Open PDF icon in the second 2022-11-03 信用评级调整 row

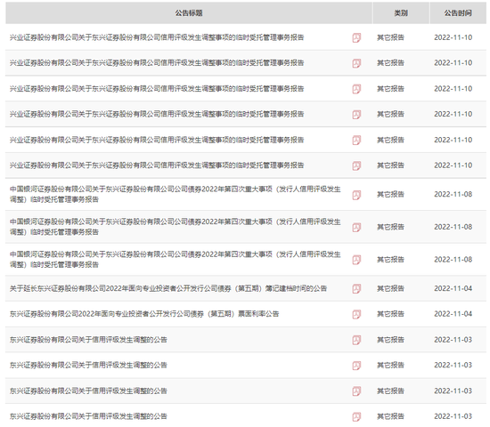click(356, 366)
